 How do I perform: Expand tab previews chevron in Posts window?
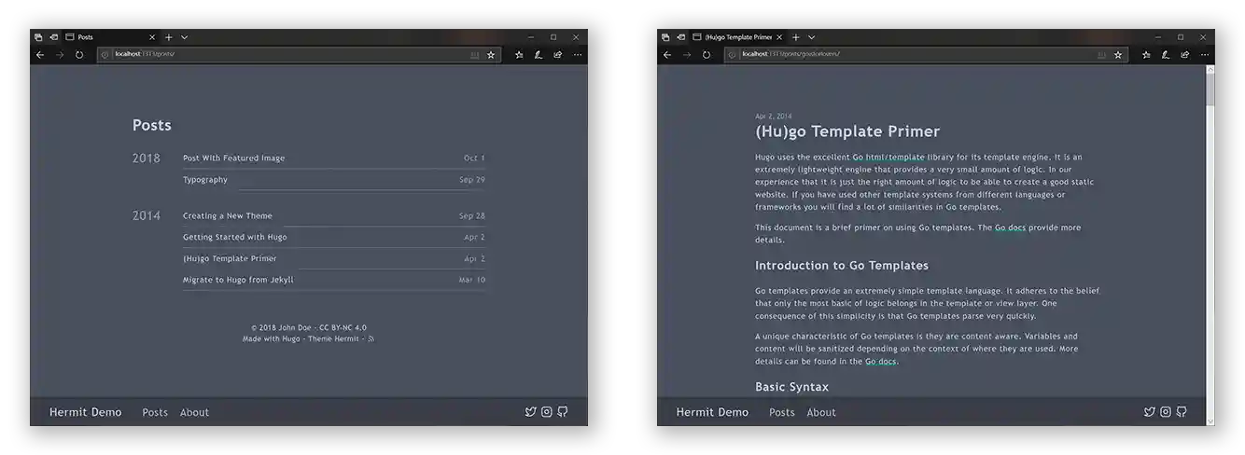pyautogui.click(x=184, y=37)
